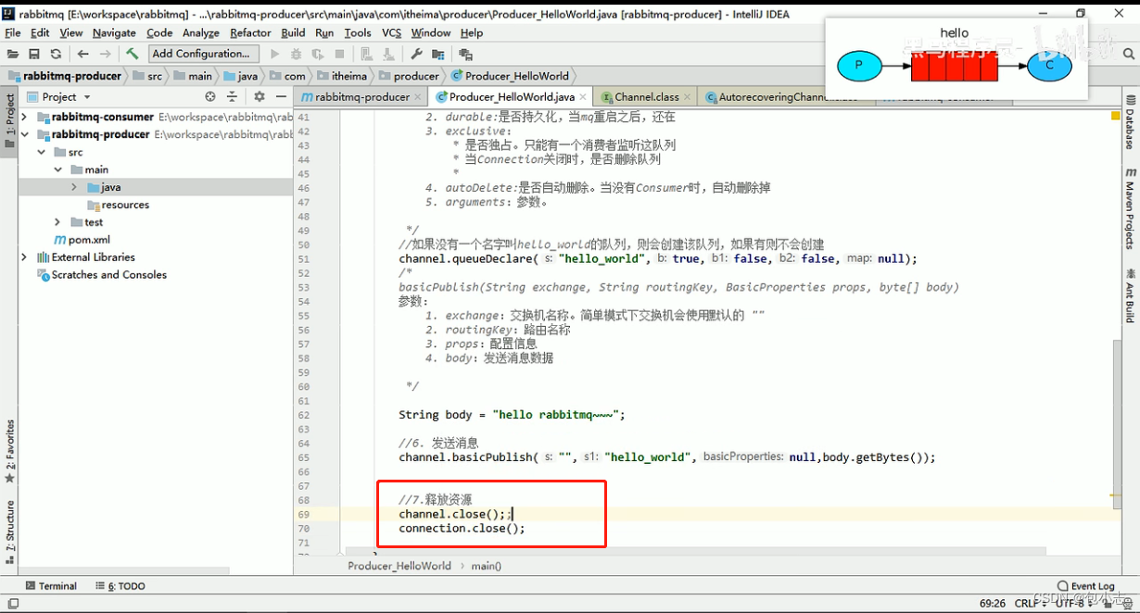Select the resources folder in tree

point(118,206)
